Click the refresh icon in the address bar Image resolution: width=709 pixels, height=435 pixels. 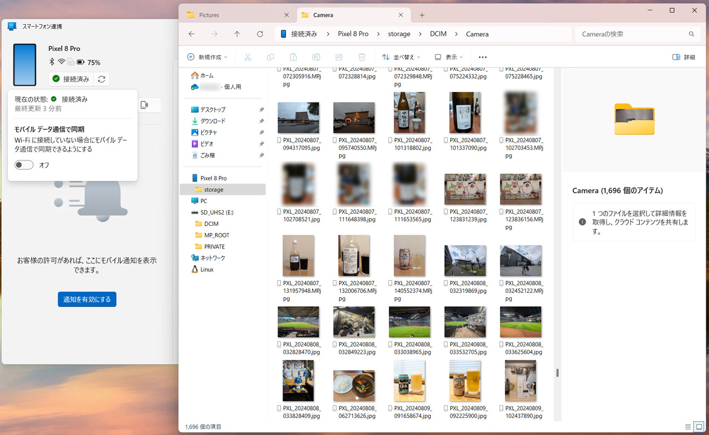point(260,34)
